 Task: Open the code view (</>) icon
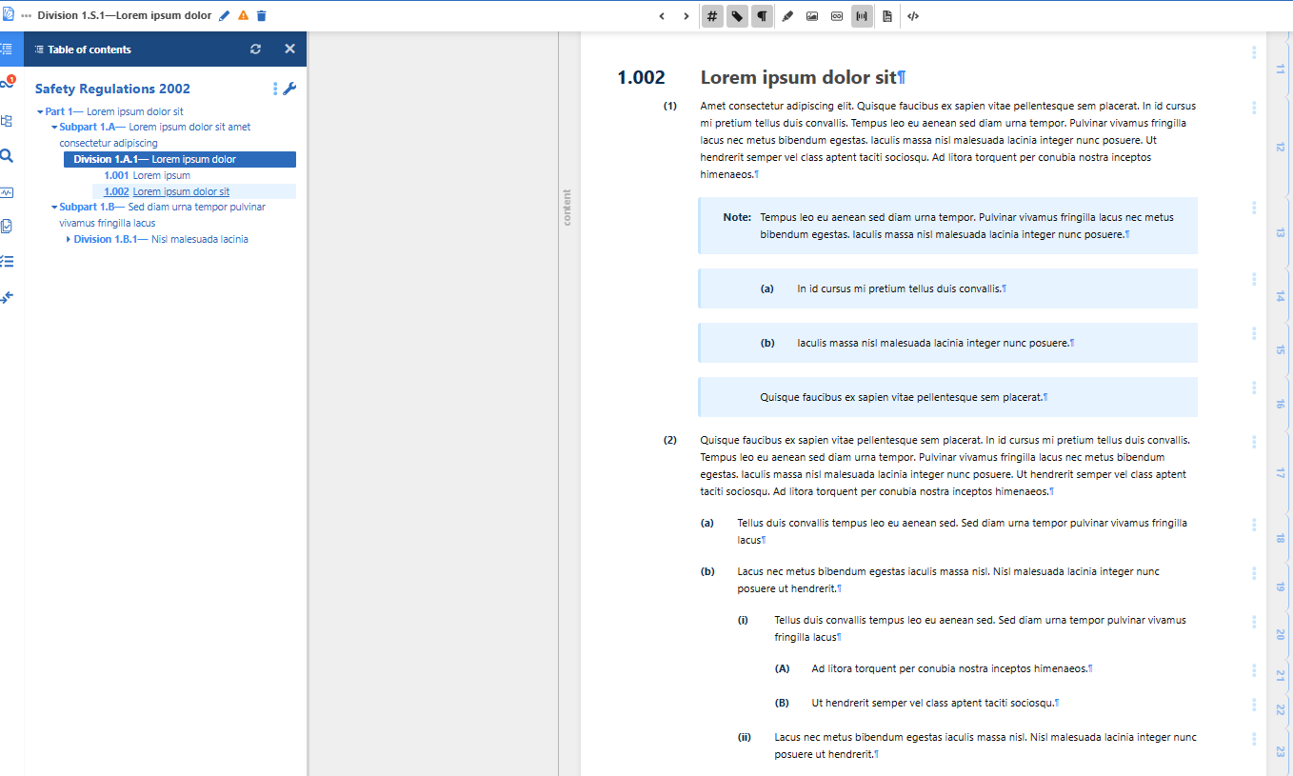[913, 16]
